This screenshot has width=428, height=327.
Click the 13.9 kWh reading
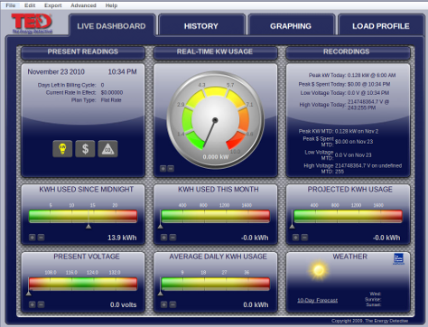[122, 238]
